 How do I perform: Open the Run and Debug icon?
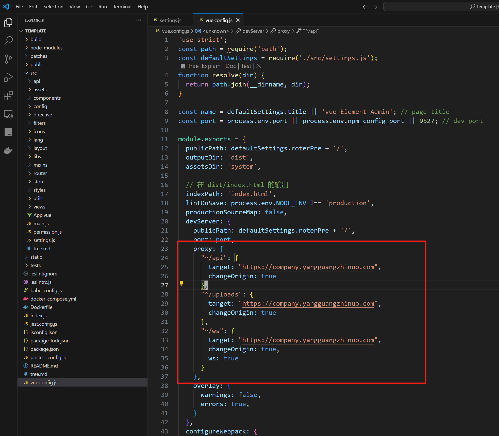coord(8,77)
